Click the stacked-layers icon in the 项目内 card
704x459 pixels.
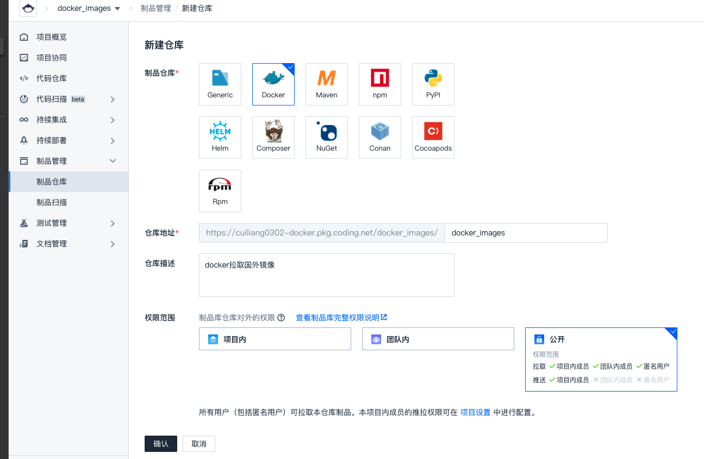pyautogui.click(x=213, y=339)
